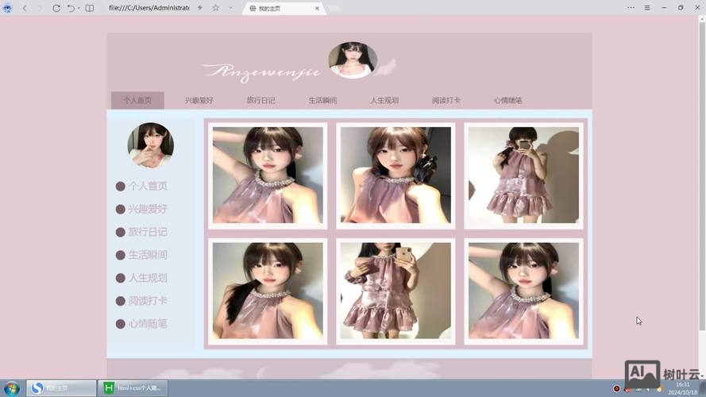Expand the dropdown arrow beside the undo icon
Viewport: 706px width, 397px height.
(x=79, y=8)
